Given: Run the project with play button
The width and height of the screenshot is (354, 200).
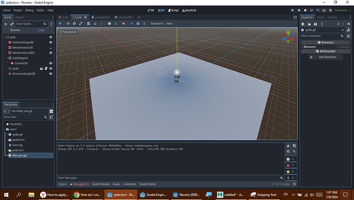Looking at the screenshot, I should coord(292,10).
